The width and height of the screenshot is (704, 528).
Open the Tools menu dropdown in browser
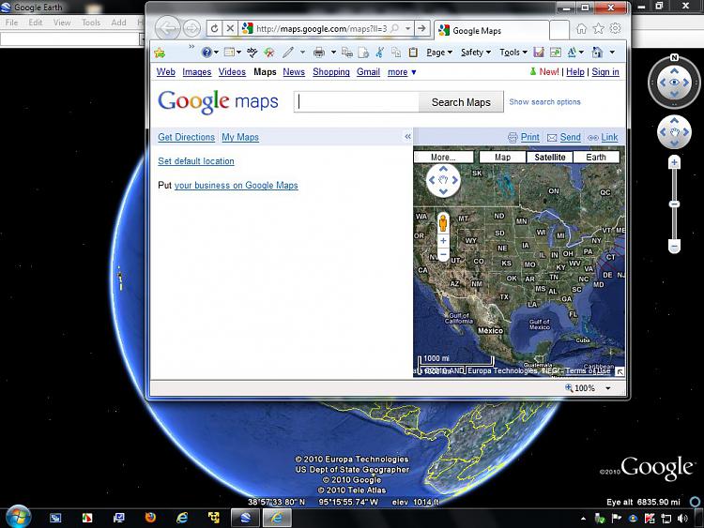513,53
